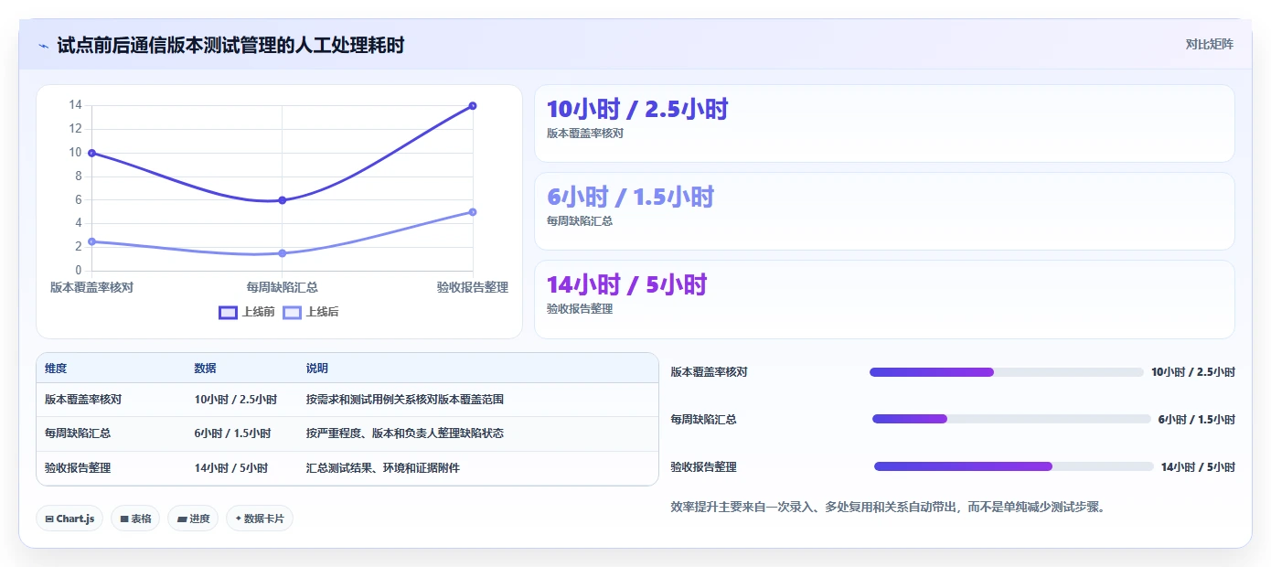The image size is (1271, 567).
Task: Click the description 按需求和测试用例关系核对版本覆盖范围
Action: pos(405,400)
